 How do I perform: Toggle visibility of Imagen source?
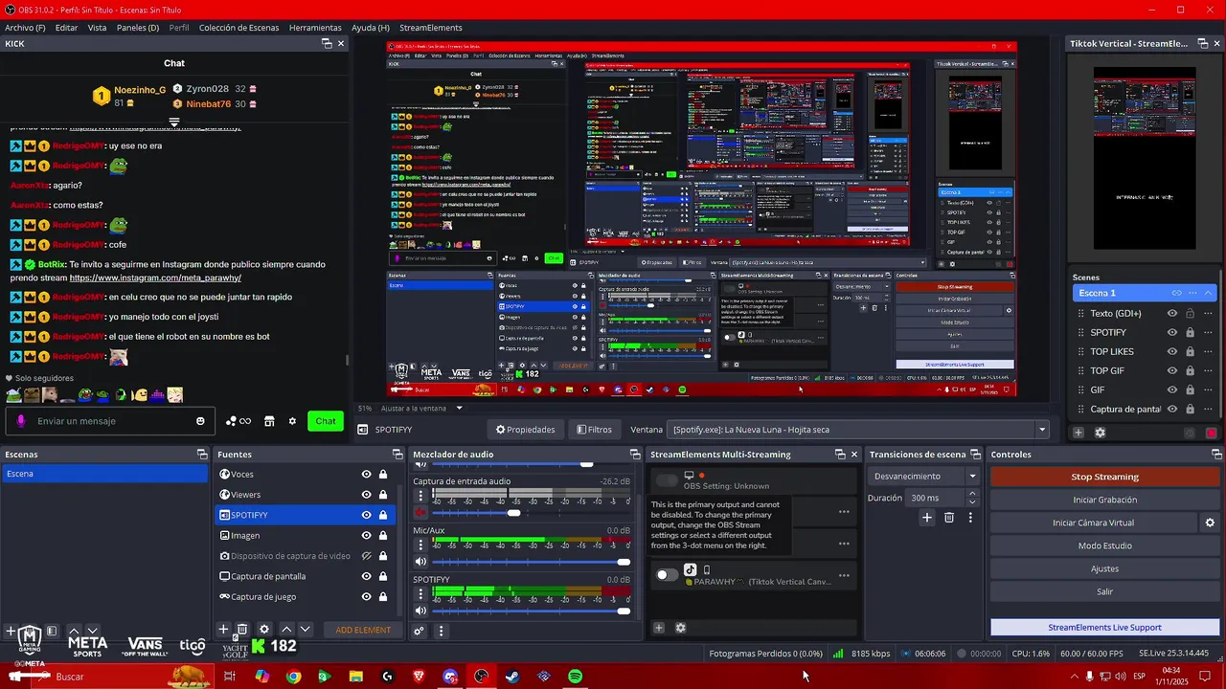[366, 536]
